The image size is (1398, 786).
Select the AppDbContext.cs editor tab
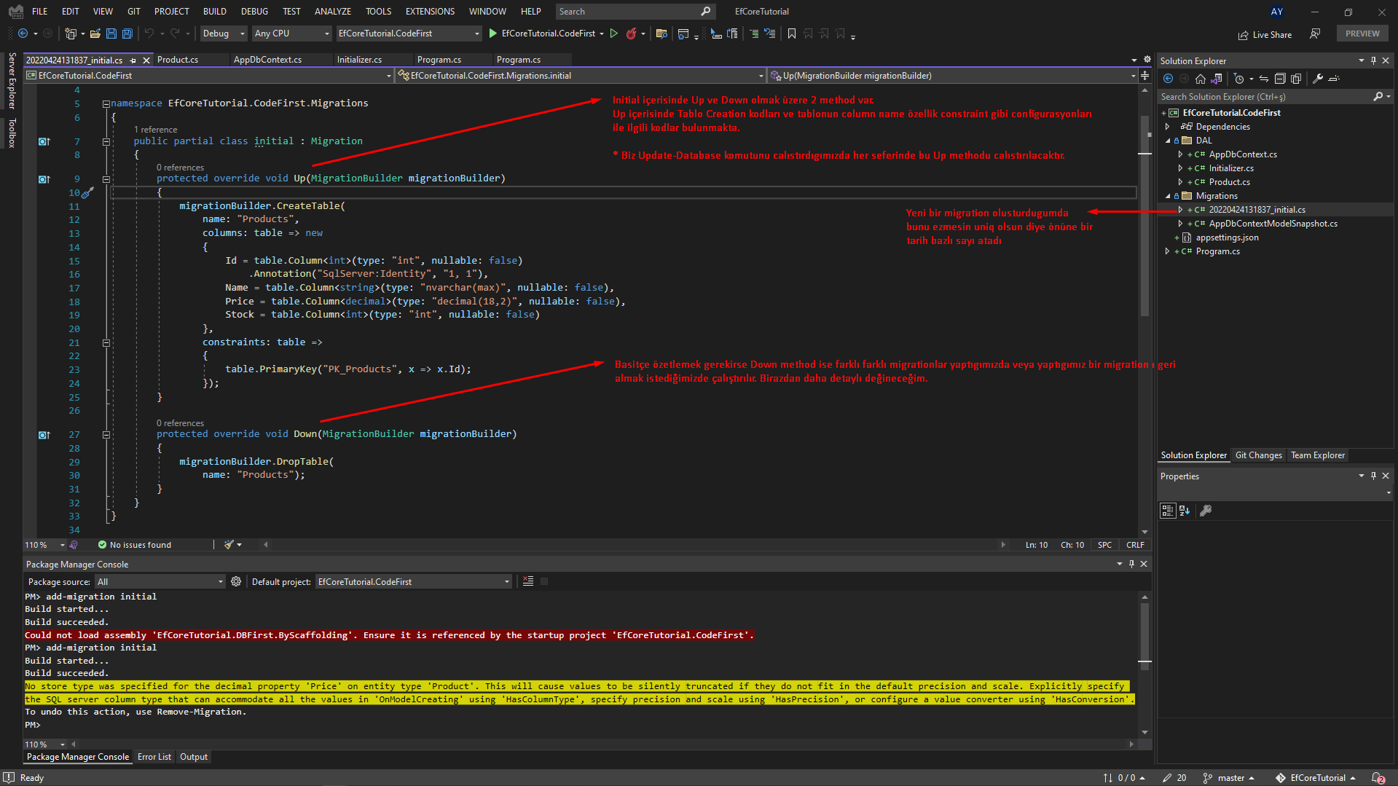click(270, 59)
